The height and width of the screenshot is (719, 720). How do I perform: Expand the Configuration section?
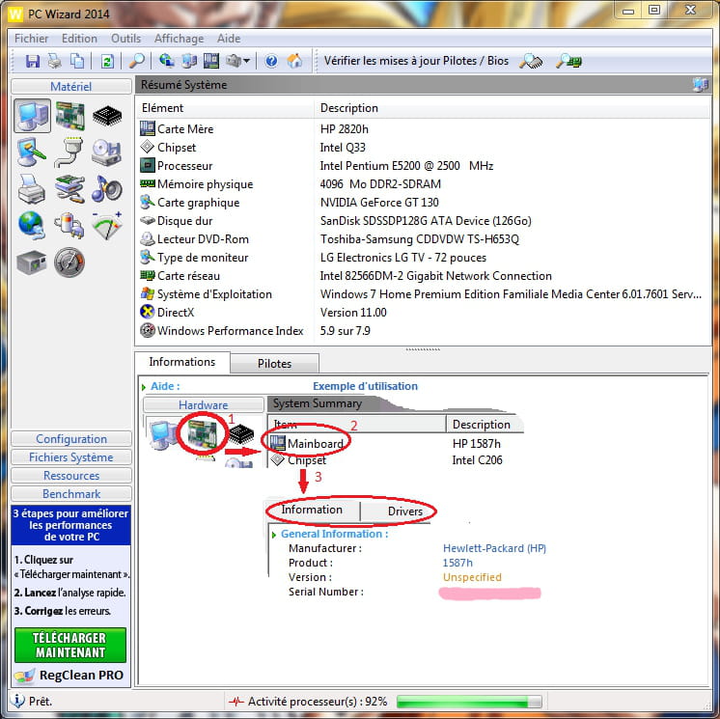[x=71, y=439]
